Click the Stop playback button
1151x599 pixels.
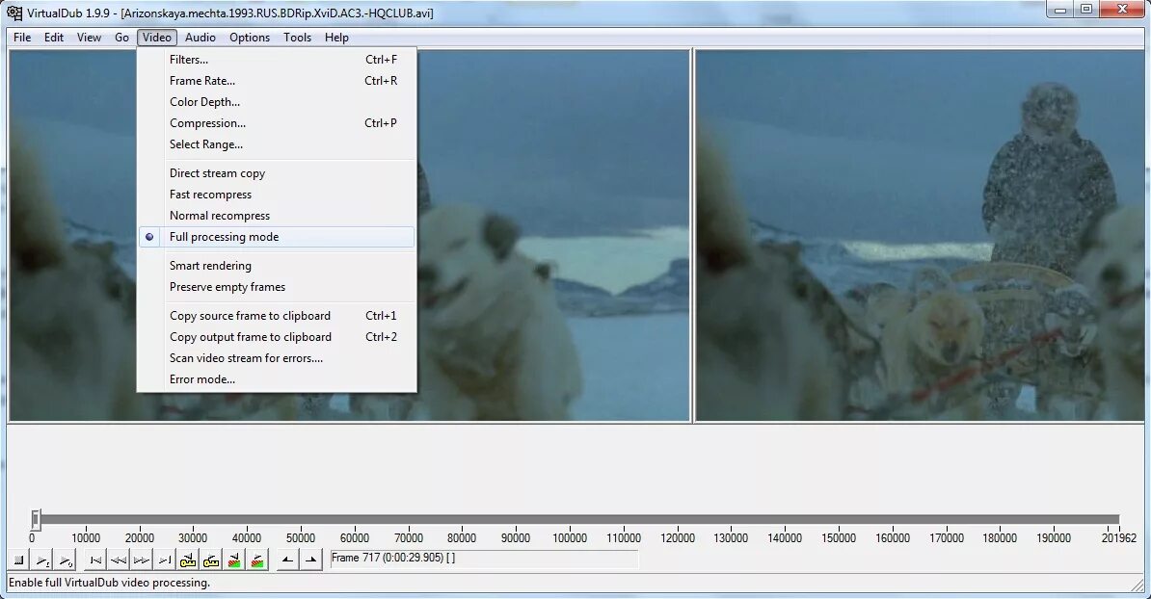point(20,560)
